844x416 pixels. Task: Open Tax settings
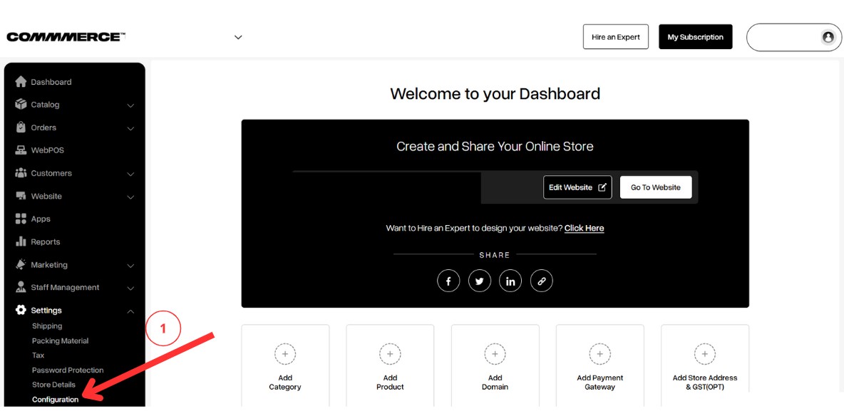pyautogui.click(x=38, y=355)
